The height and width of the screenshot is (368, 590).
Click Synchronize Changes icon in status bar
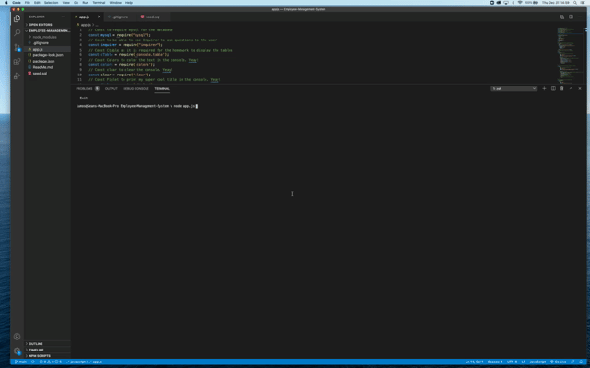[x=33, y=362]
